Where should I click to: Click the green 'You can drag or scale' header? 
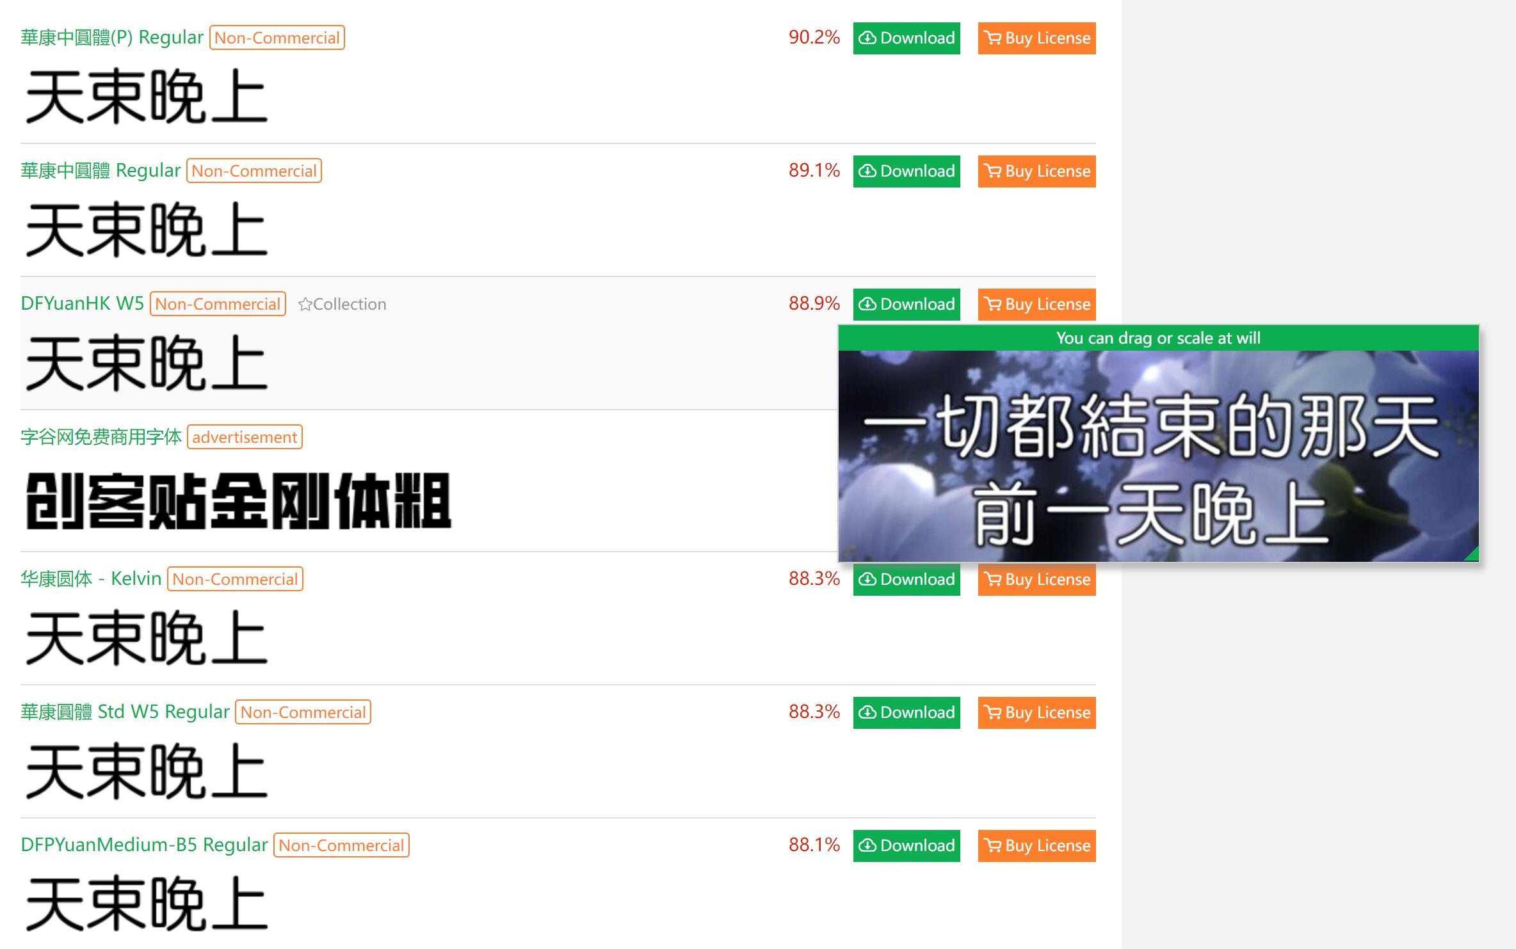pos(1159,338)
